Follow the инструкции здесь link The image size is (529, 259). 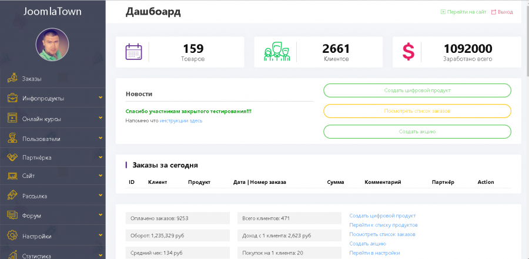(x=181, y=120)
